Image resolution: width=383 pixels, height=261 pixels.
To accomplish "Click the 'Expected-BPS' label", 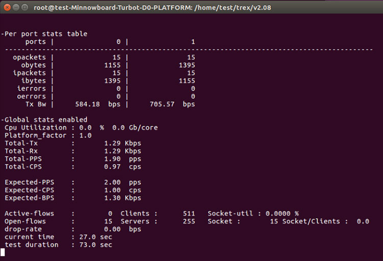I will [x=29, y=198].
